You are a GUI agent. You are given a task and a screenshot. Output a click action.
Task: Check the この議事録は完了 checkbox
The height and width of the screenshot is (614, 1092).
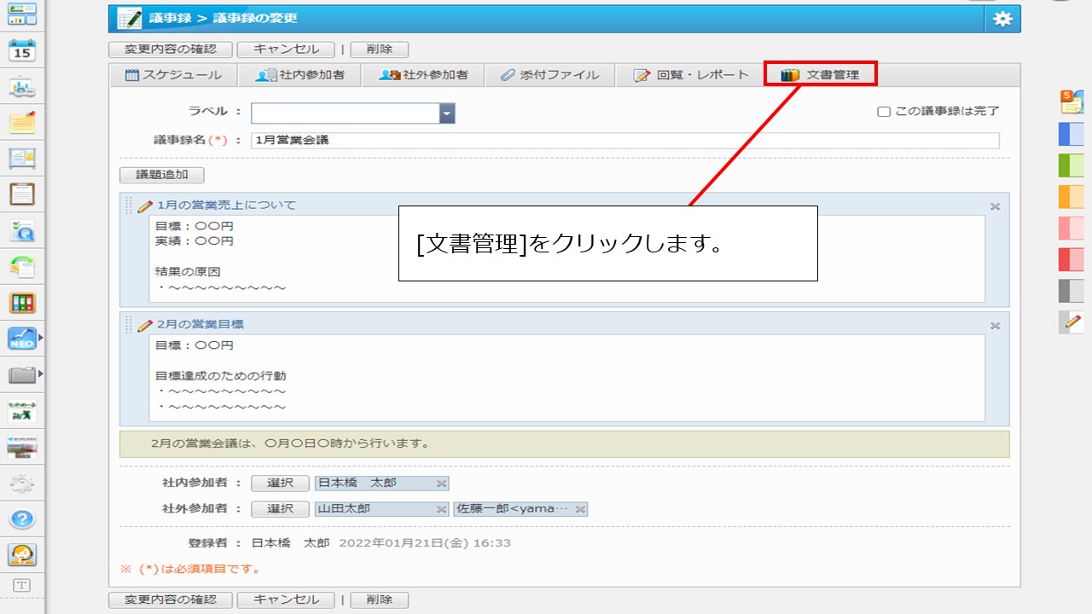pos(884,112)
